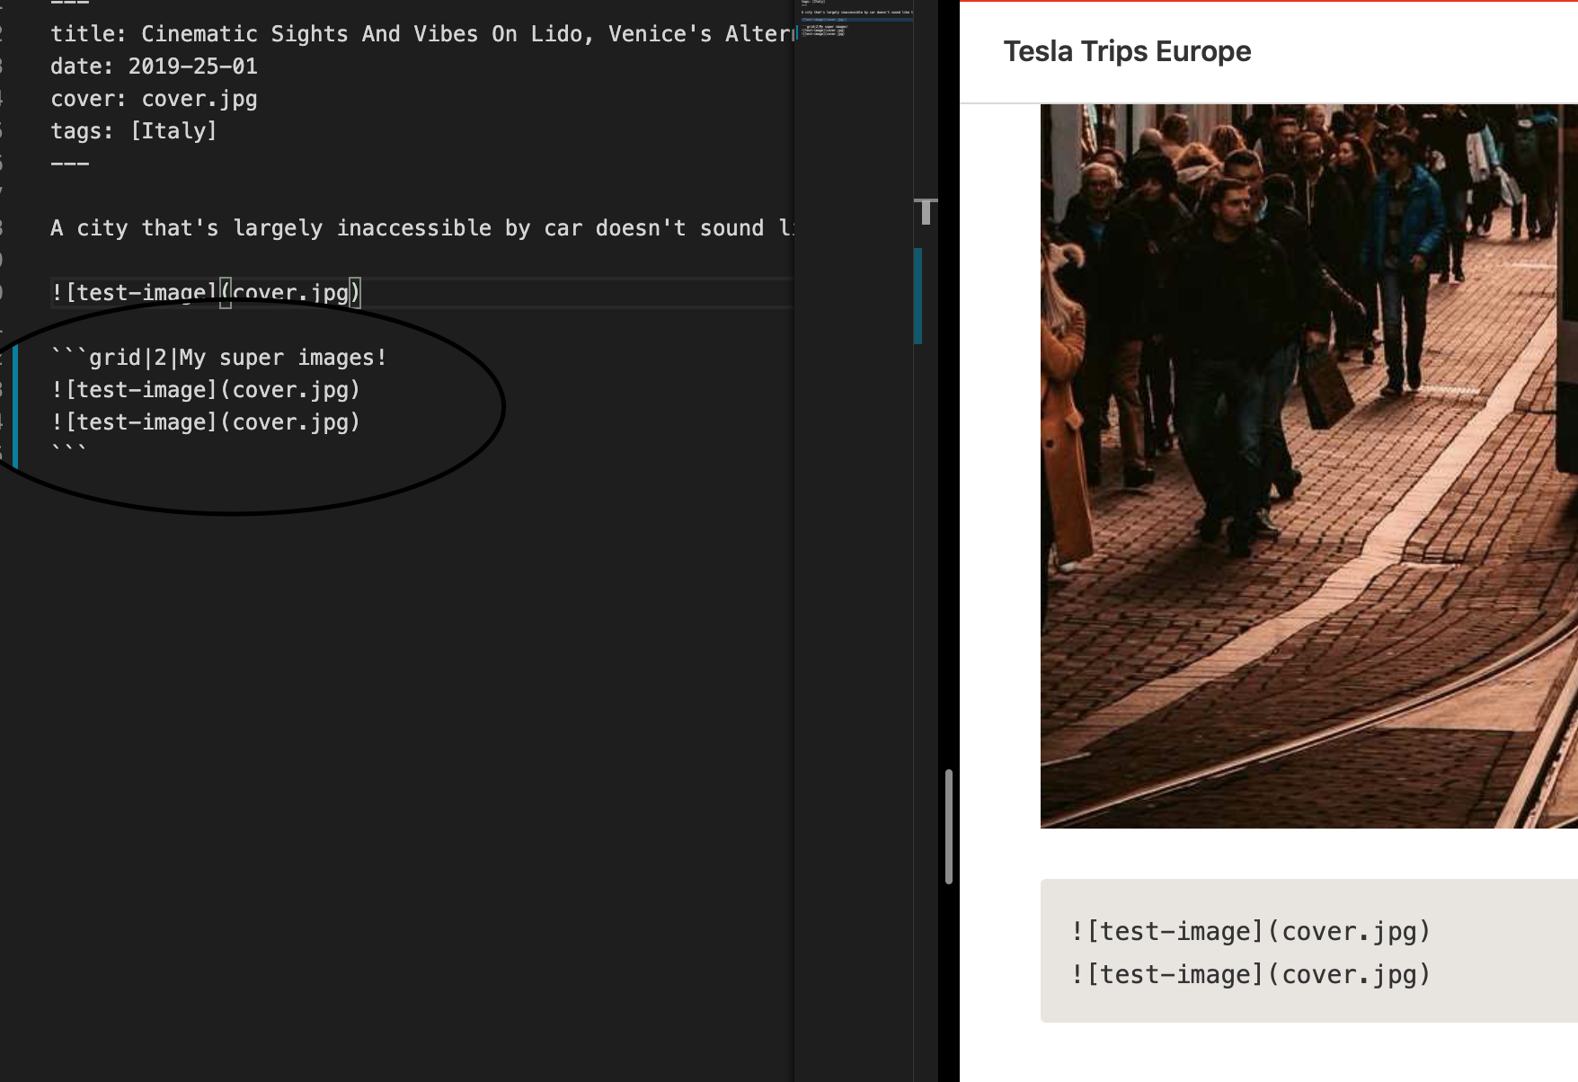Viewport: 1578px width, 1082px height.
Task: Place cursor in the highlighted image markdown line
Action: 206,293
